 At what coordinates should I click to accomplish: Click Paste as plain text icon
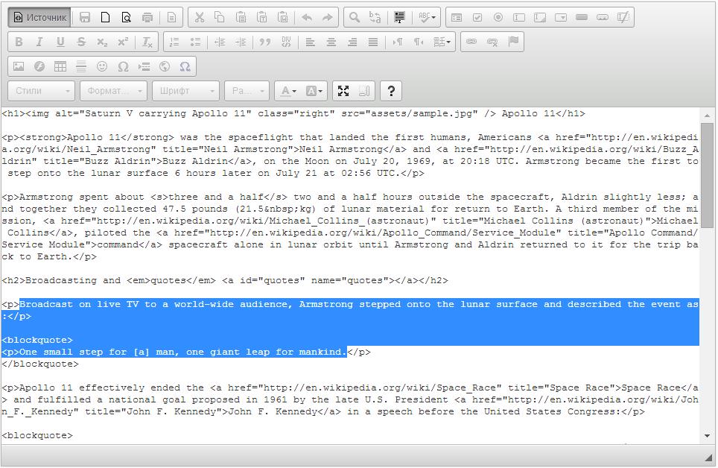coord(262,17)
